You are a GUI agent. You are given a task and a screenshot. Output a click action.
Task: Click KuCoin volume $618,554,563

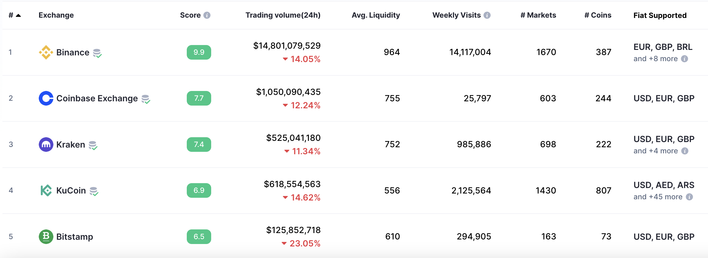coord(292,184)
